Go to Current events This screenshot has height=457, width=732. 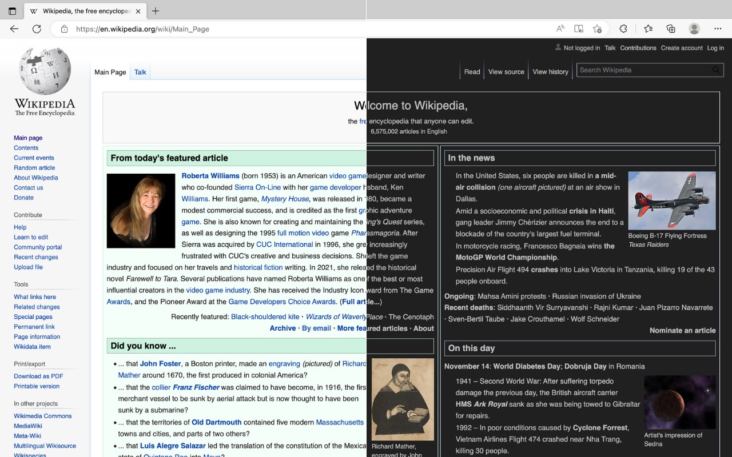pos(34,158)
